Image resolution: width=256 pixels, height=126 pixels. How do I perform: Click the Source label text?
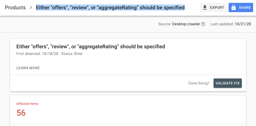click(x=165, y=24)
